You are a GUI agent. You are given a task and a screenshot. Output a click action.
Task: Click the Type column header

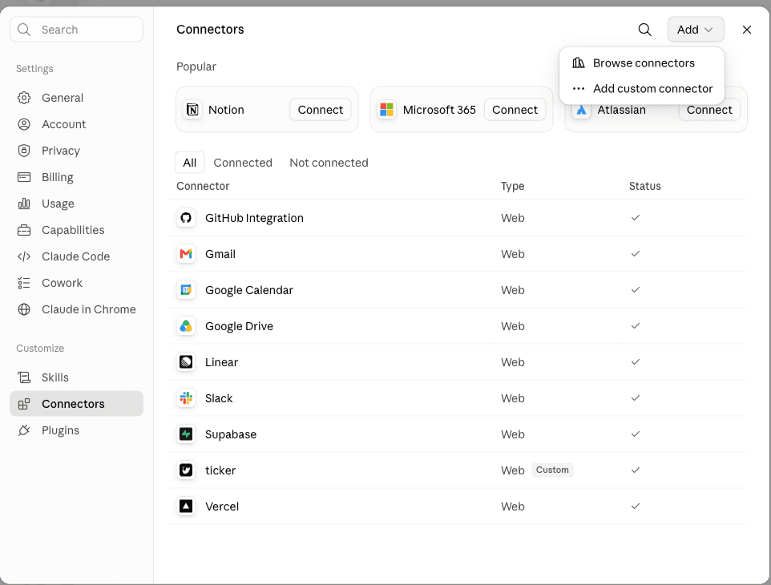click(x=512, y=186)
